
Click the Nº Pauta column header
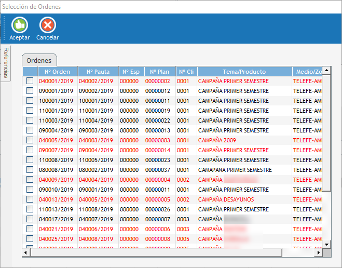click(98, 72)
